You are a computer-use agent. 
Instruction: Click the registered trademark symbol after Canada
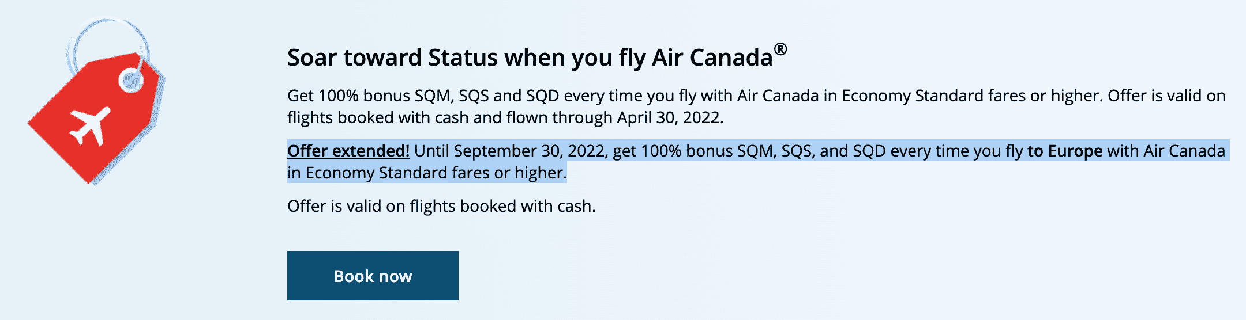pyautogui.click(x=780, y=49)
